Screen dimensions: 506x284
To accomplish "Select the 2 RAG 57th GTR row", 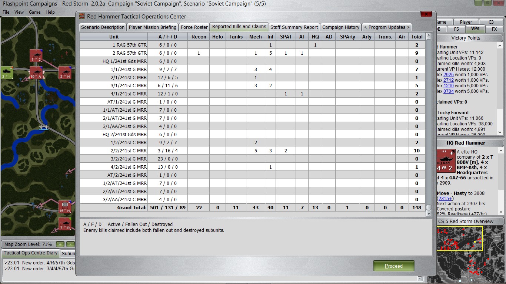I will click(x=253, y=53).
